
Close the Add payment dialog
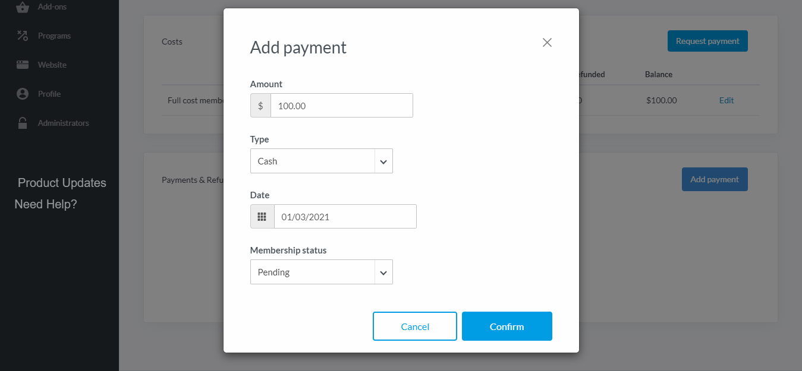tap(547, 42)
